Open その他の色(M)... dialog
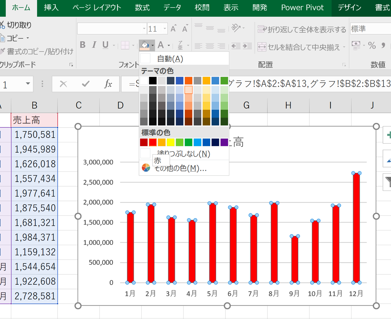 click(x=184, y=168)
